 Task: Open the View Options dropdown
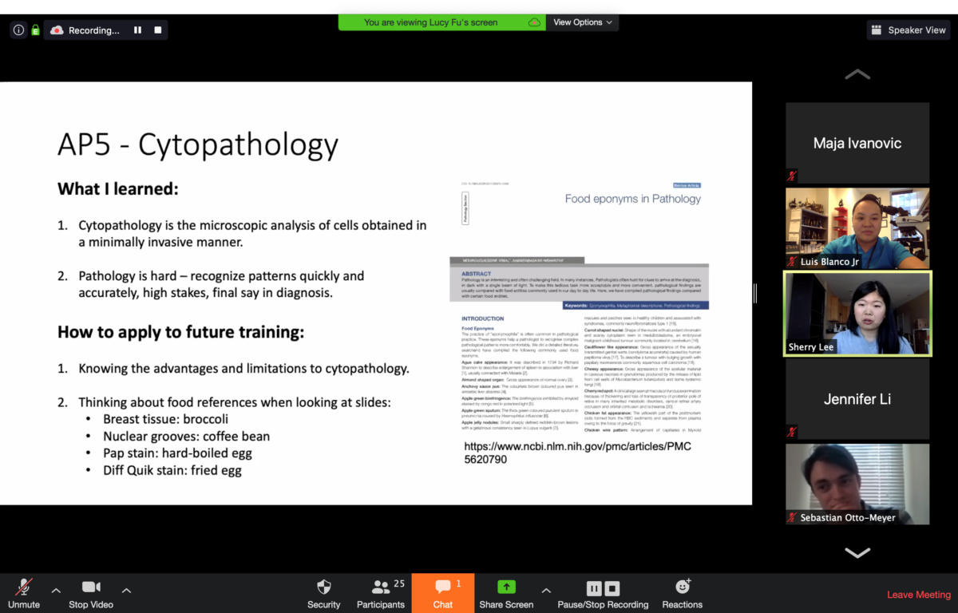pos(582,22)
